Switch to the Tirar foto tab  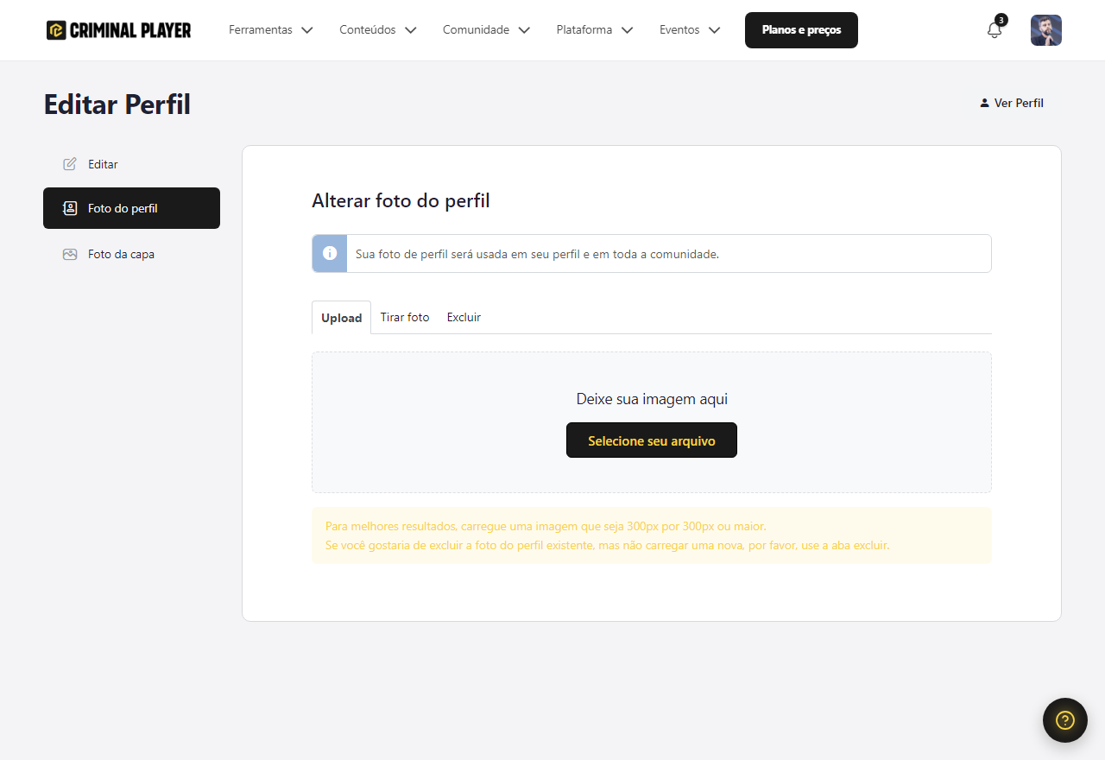click(x=405, y=317)
